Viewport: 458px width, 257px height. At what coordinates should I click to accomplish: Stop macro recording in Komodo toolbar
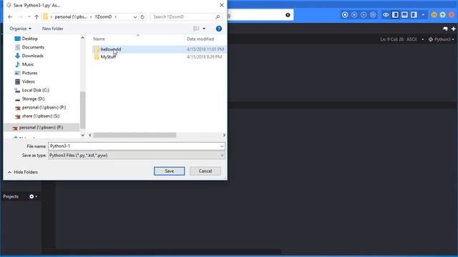click(354, 14)
